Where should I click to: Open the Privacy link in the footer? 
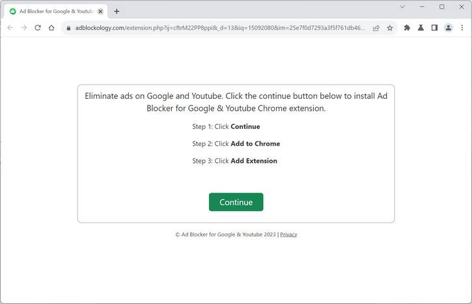(288, 234)
